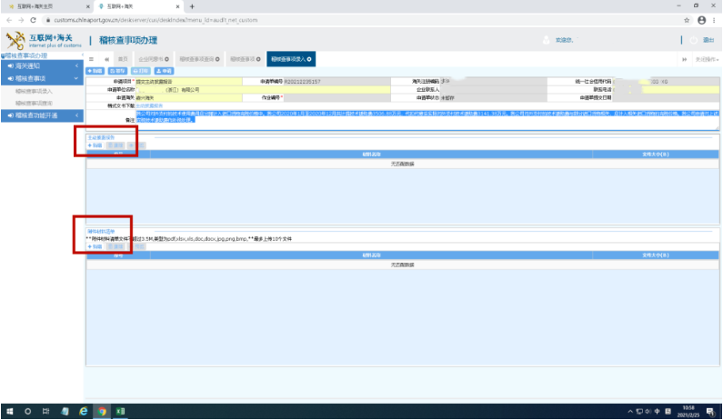Click the tab-scroll-left double arrow
The image size is (723, 420).
107,59
